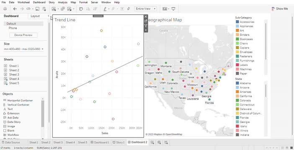Click the Extension object
The width and height of the screenshot is (294, 150).
tap(13, 113)
